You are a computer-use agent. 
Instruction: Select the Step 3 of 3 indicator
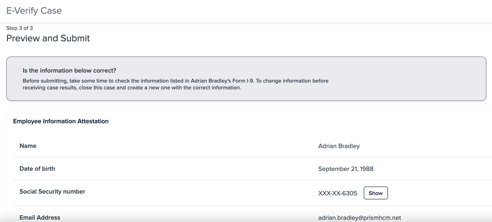click(x=20, y=28)
